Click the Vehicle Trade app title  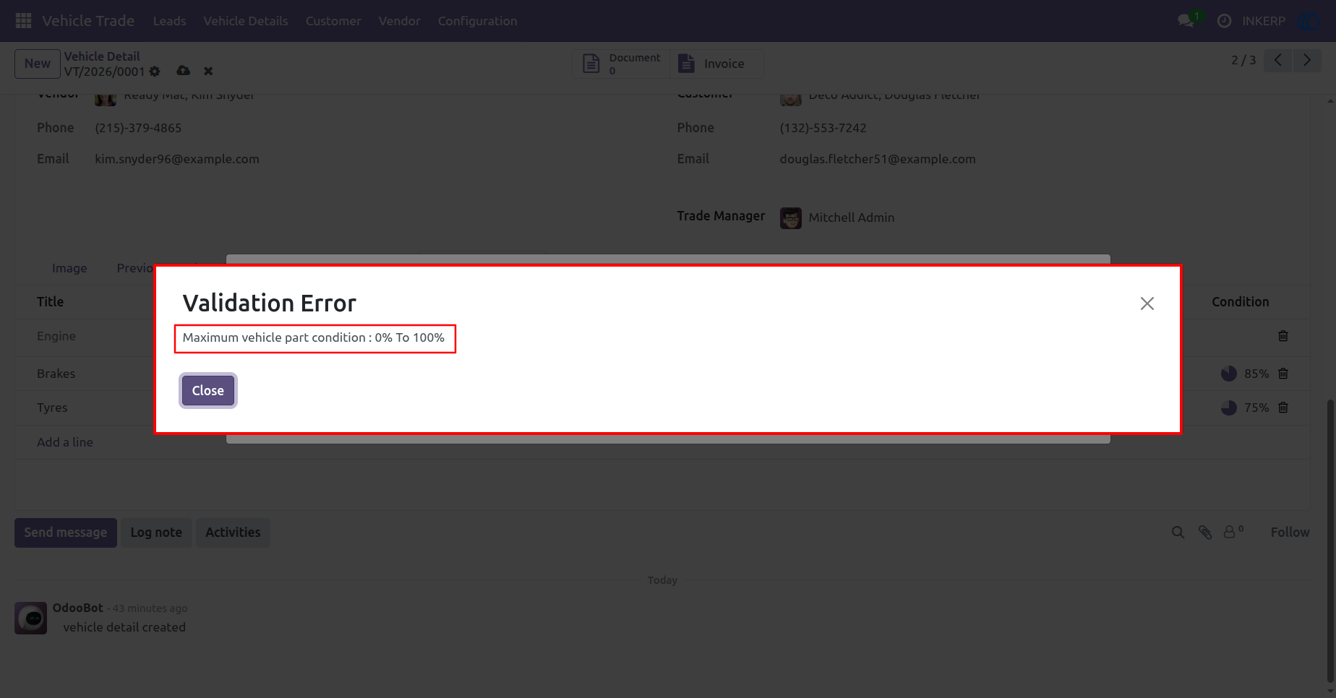(x=88, y=21)
